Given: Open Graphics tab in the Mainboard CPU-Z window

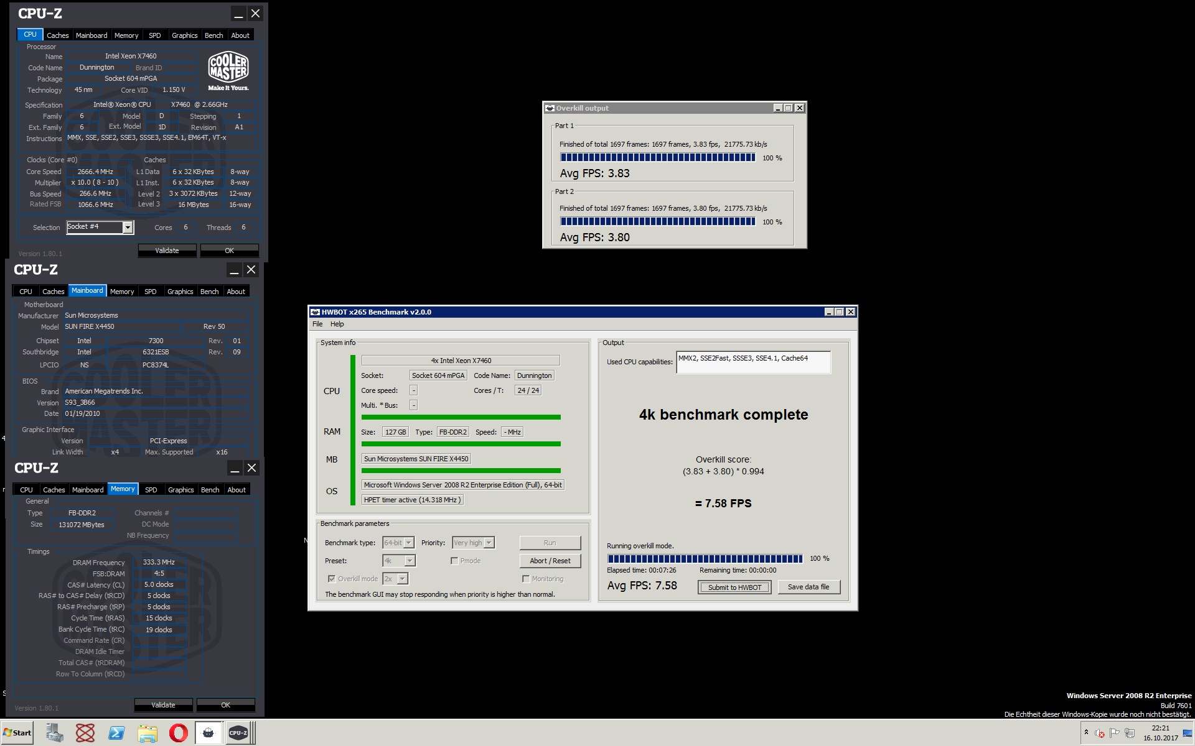Looking at the screenshot, I should click(180, 292).
